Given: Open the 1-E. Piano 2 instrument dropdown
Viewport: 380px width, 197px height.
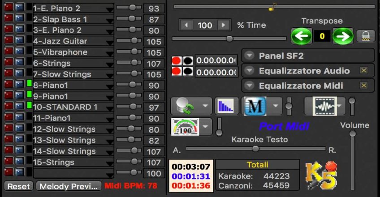Looking at the screenshot, I should (x=109, y=9).
